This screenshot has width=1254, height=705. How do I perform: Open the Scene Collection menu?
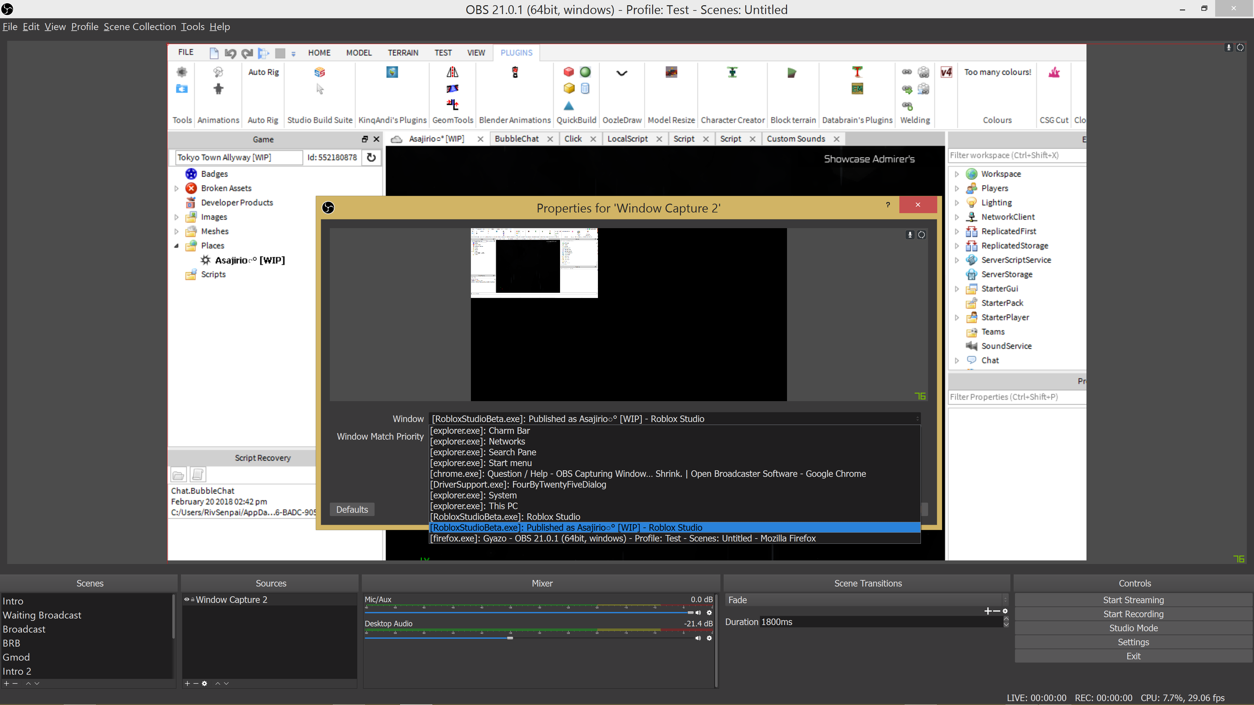pyautogui.click(x=140, y=27)
